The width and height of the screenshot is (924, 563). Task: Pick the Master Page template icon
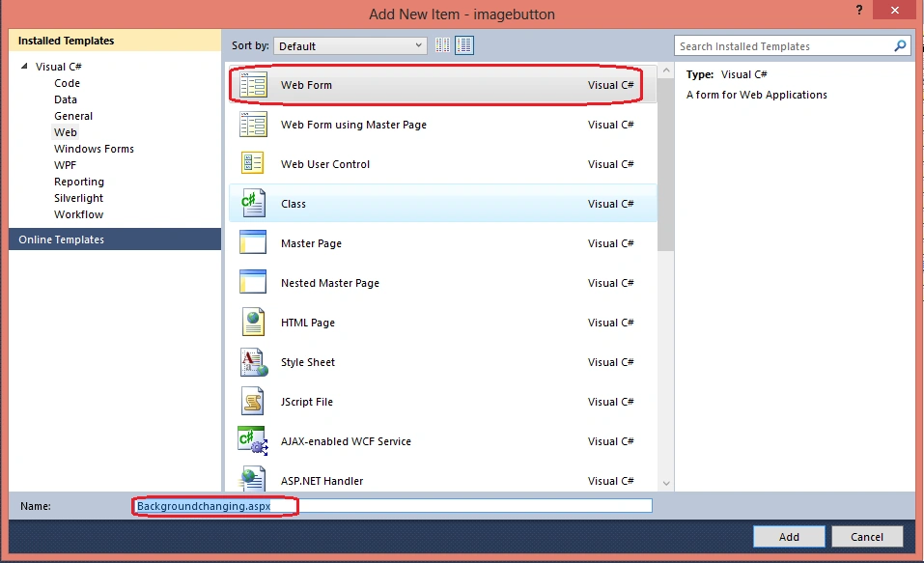tap(253, 243)
